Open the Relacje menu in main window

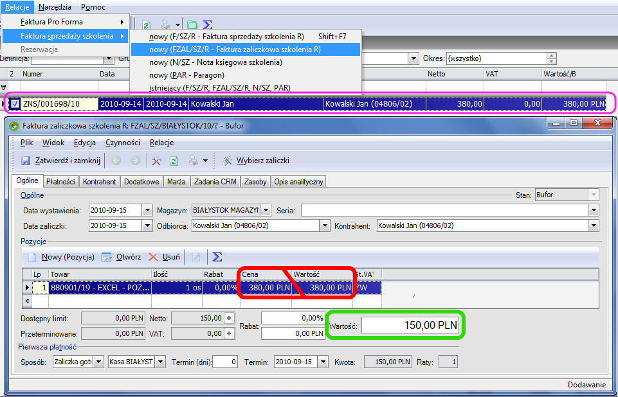pos(17,7)
